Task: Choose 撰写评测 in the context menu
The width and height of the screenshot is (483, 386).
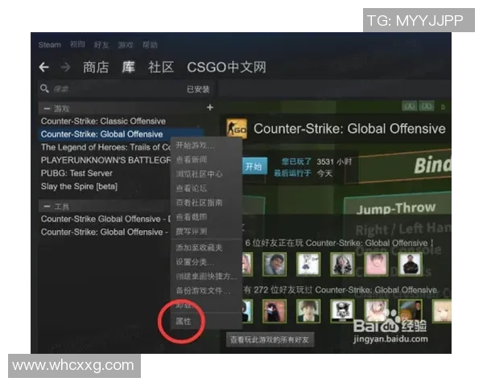Action: (x=191, y=231)
